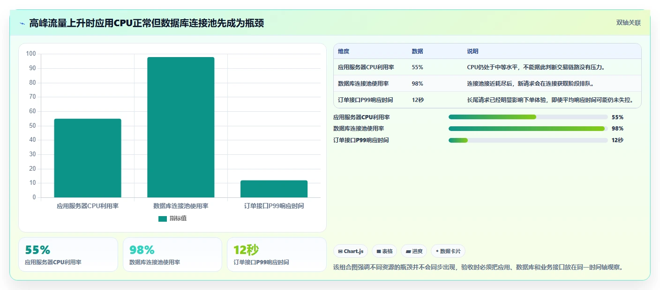The height and width of the screenshot is (290, 660).
Task: Click the dashboard title 高峰流量上升时应用CPU正常
Action: (x=146, y=23)
